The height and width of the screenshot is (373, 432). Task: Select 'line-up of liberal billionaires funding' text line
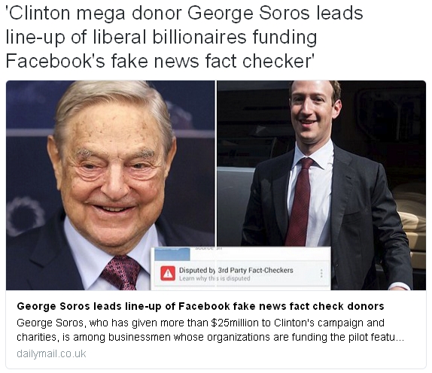(x=161, y=37)
